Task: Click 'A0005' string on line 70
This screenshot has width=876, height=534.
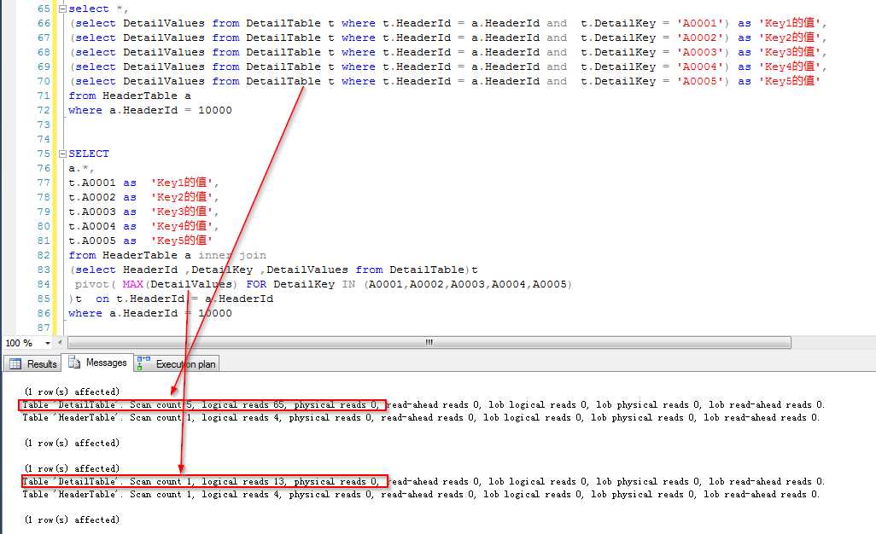Action: (700, 82)
